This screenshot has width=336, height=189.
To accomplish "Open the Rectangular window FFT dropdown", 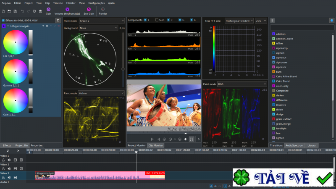I will pos(238,20).
